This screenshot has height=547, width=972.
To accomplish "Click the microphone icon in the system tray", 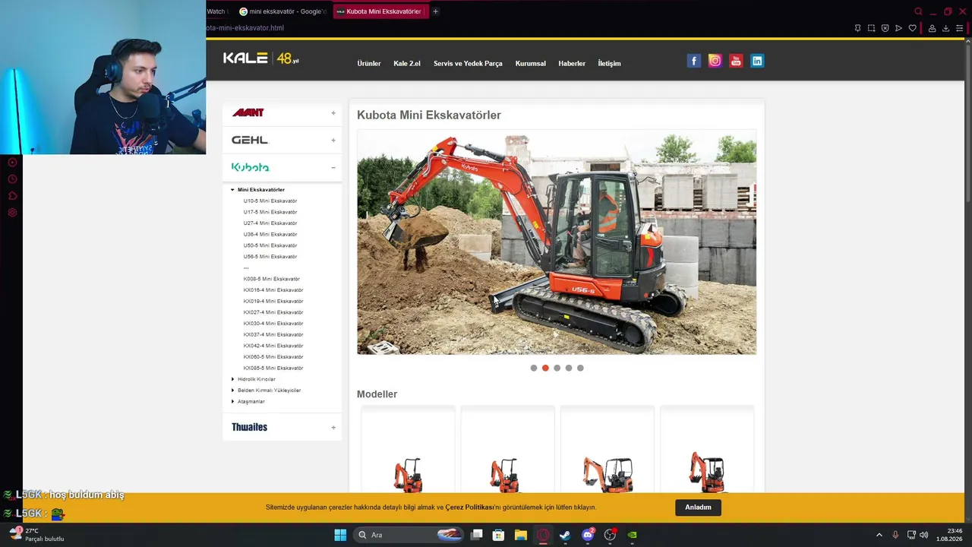I will pyautogui.click(x=895, y=535).
